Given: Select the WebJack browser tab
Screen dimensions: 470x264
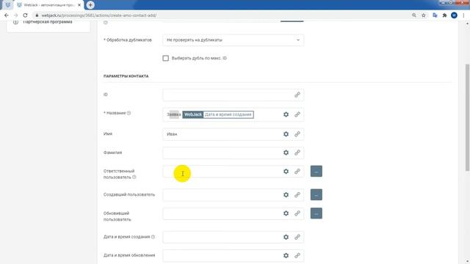Looking at the screenshot, I should [49, 5].
